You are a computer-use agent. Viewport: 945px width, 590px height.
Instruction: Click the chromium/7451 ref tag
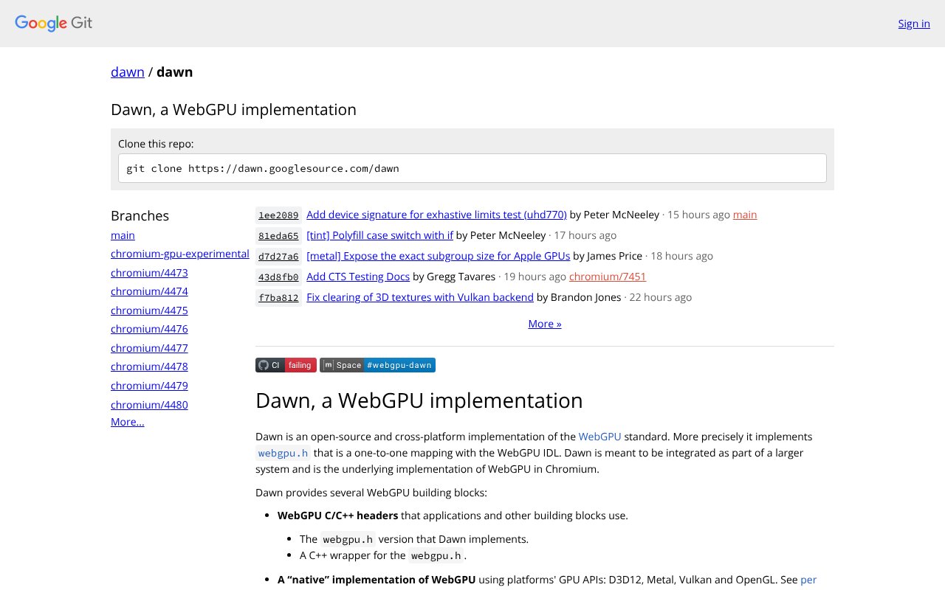point(607,277)
